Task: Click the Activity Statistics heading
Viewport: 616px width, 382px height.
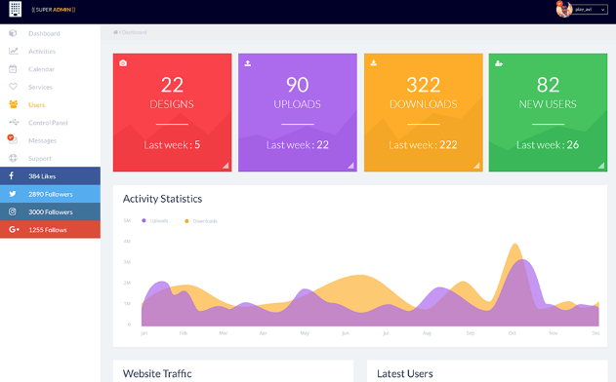Action: 163,199
